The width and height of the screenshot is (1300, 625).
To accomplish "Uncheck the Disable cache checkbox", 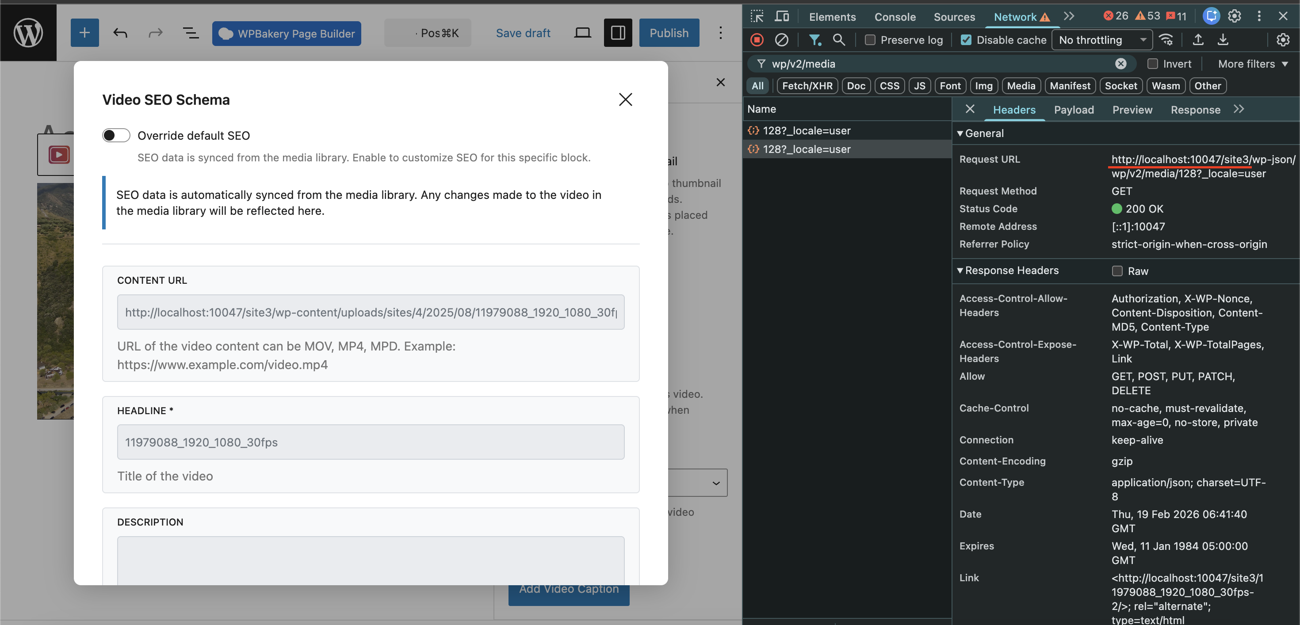I will pyautogui.click(x=966, y=40).
